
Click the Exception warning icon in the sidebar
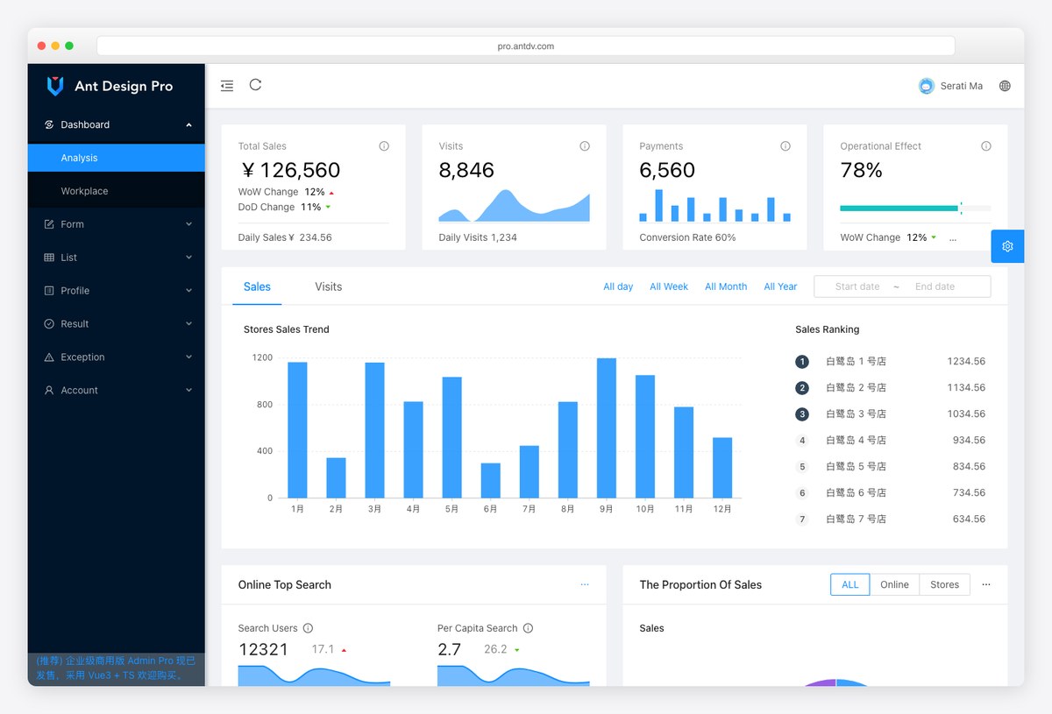(x=49, y=357)
